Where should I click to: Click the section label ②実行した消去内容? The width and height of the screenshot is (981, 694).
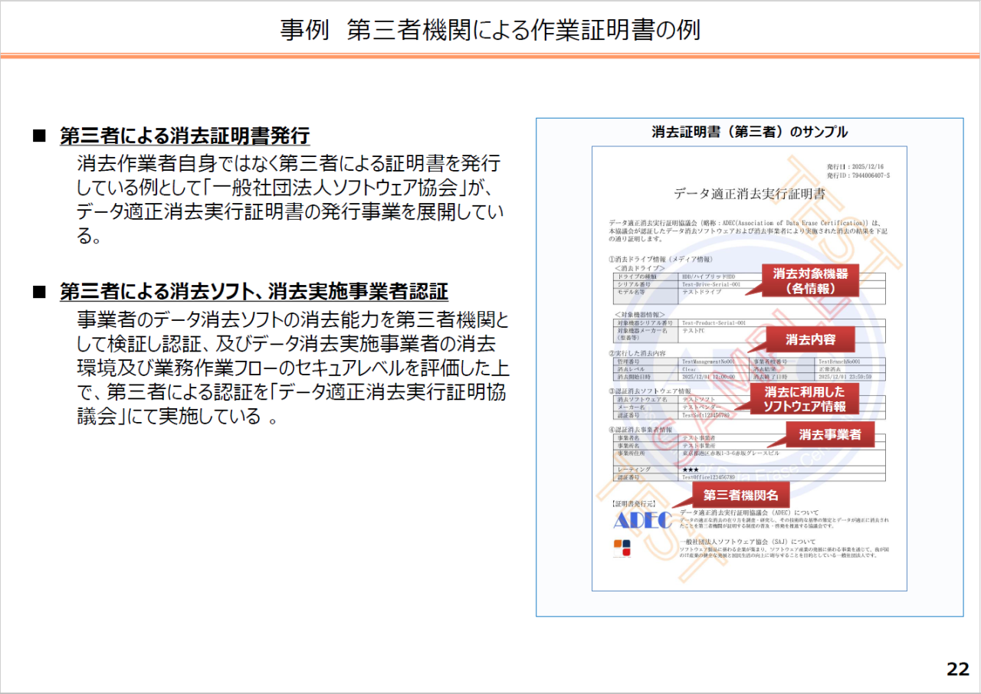point(637,353)
